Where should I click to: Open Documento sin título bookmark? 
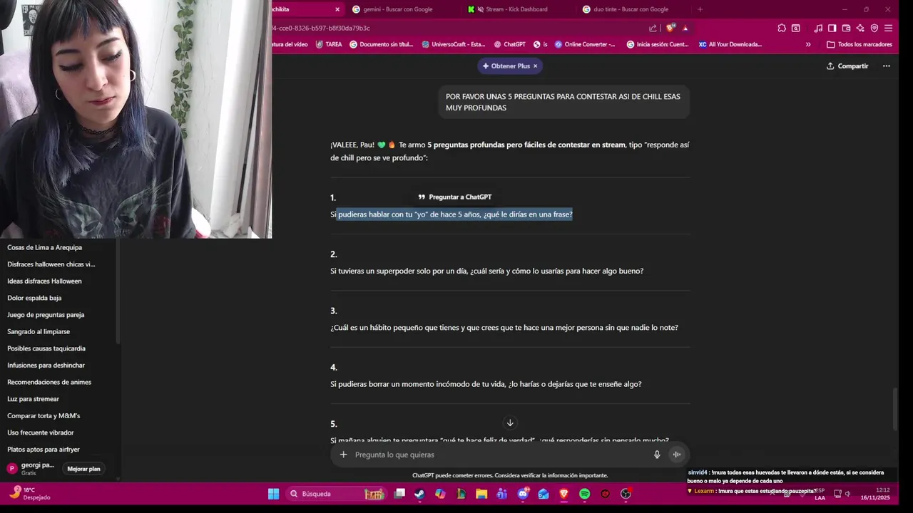(382, 44)
